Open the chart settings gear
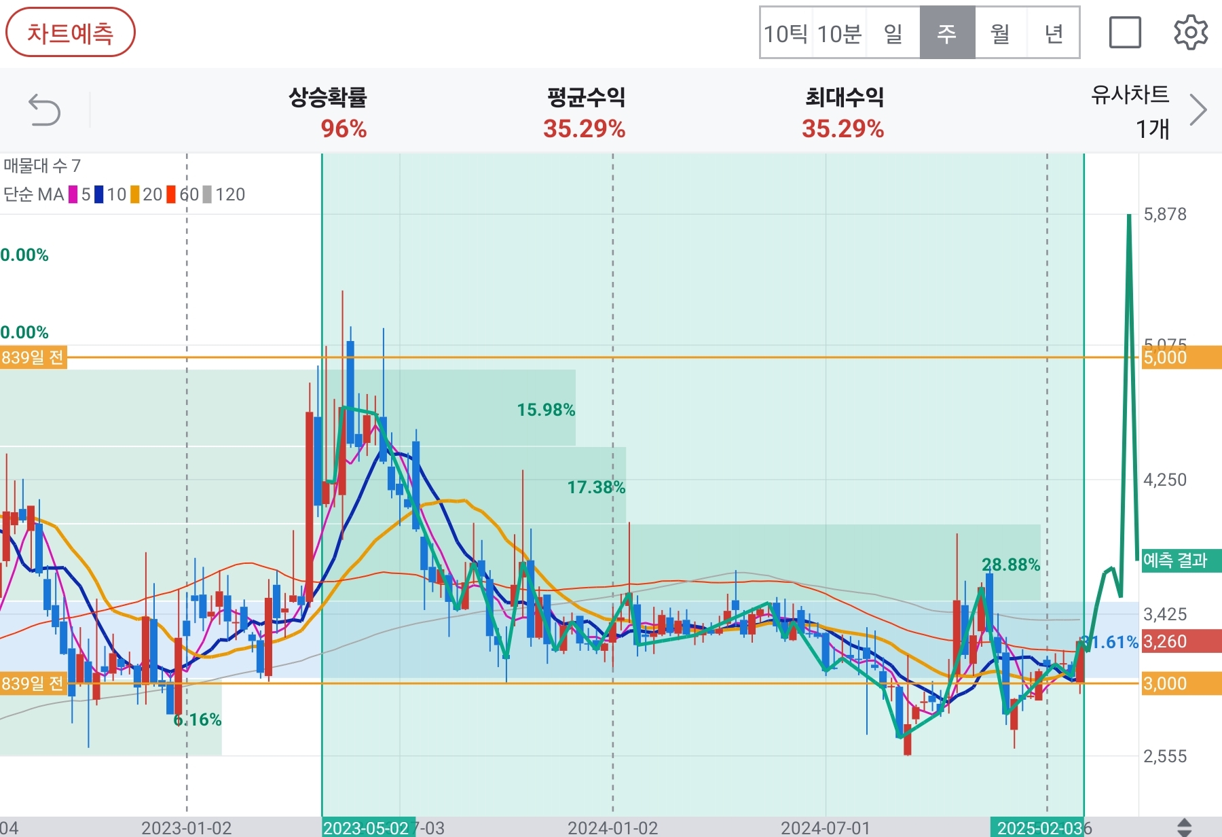This screenshot has width=1222, height=837. 1191,33
